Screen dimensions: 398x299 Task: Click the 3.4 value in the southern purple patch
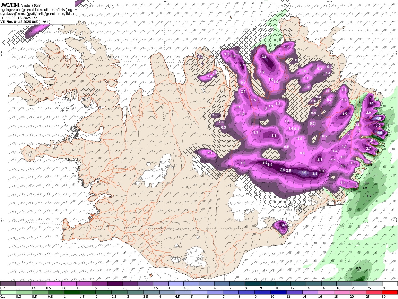[284, 225]
